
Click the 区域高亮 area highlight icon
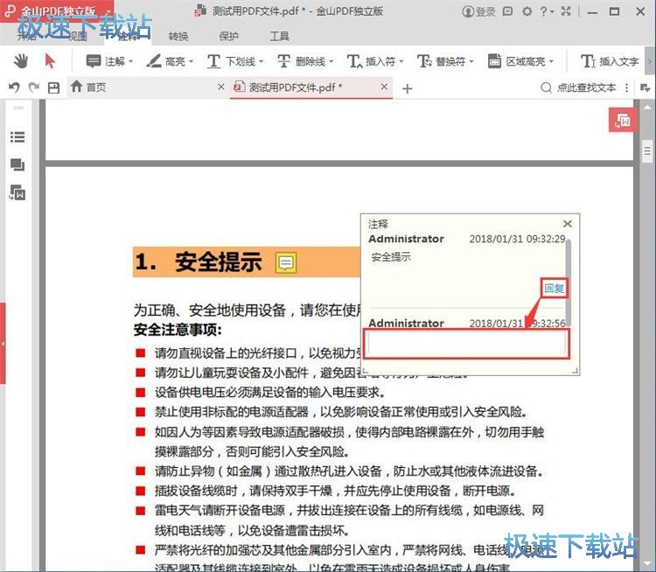494,61
